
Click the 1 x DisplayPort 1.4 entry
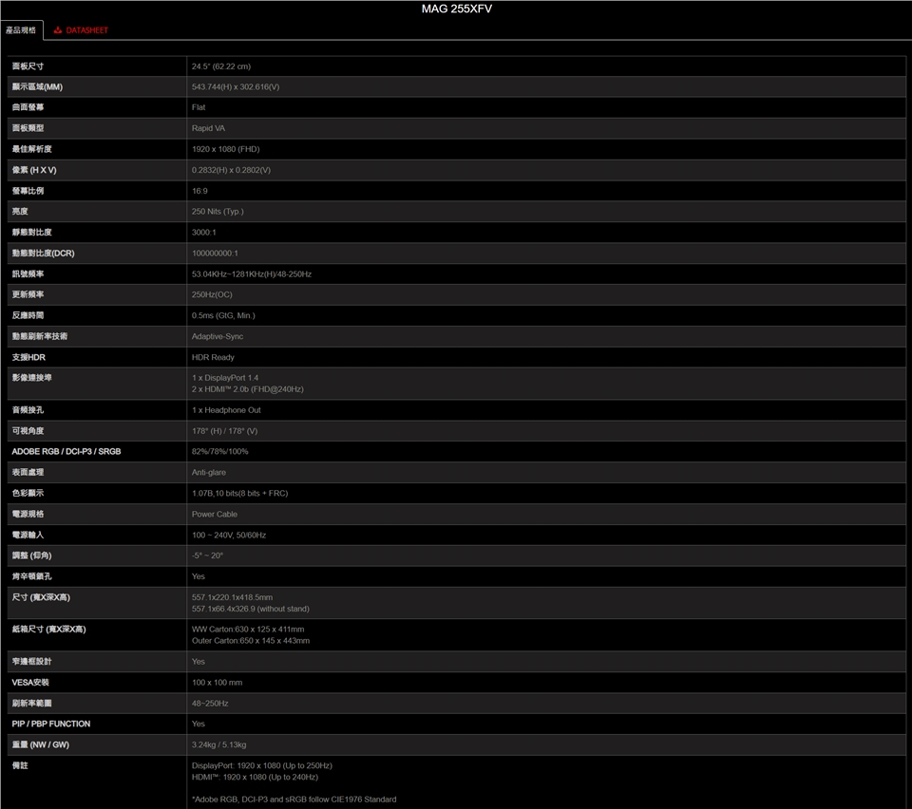click(x=225, y=378)
